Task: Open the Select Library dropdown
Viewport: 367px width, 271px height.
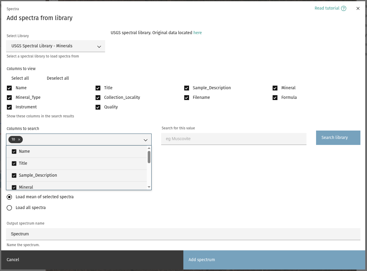Action: pos(55,46)
